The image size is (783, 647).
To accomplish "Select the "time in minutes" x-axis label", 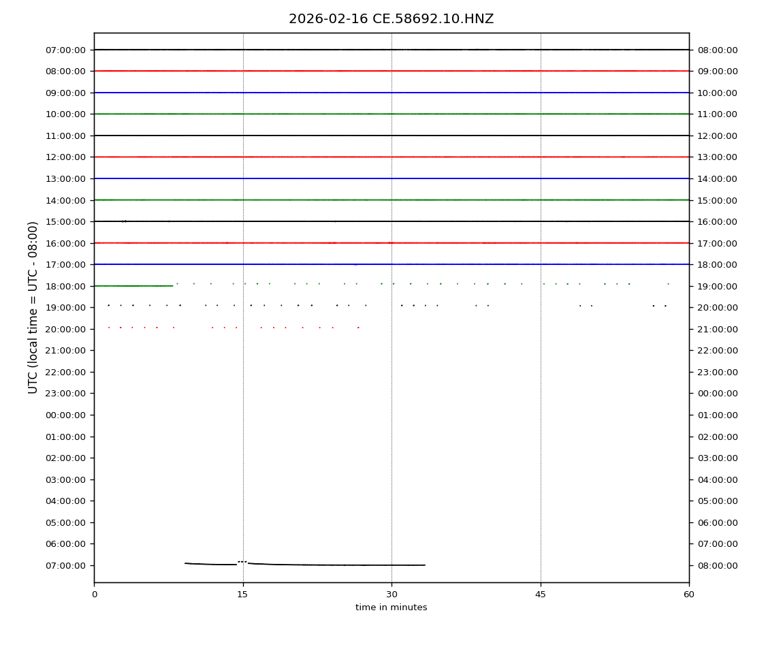I will (x=391, y=607).
